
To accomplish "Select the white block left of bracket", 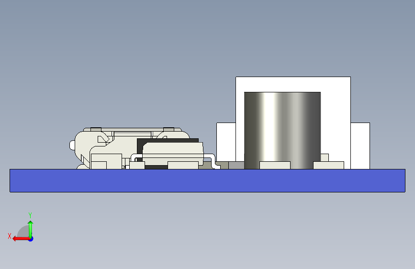I will click(226, 142).
